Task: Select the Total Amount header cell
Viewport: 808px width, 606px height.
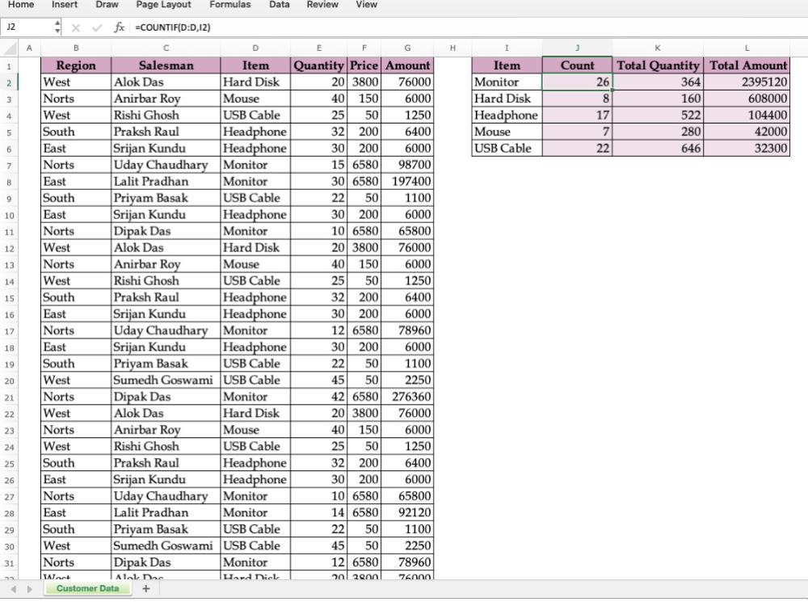Action: (747, 65)
